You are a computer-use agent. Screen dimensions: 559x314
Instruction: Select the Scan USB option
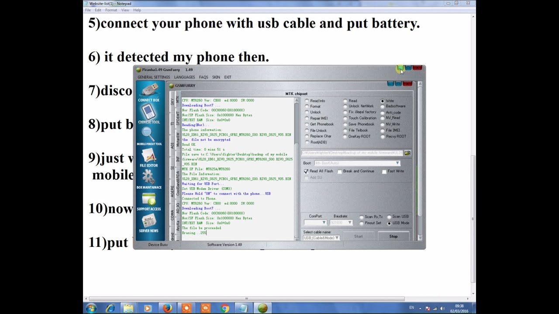[x=398, y=216]
